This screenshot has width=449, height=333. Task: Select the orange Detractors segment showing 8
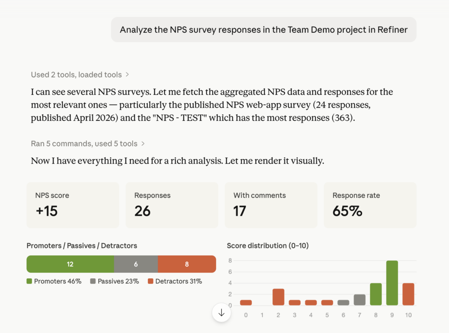(187, 264)
